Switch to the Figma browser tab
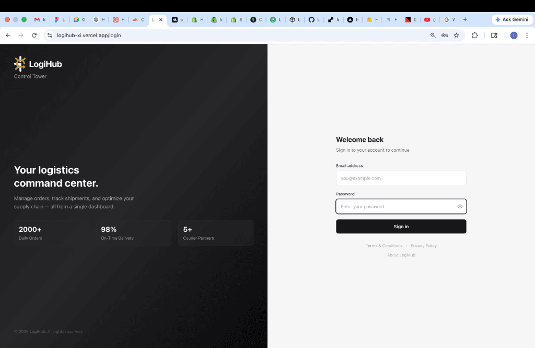 tap(60, 20)
